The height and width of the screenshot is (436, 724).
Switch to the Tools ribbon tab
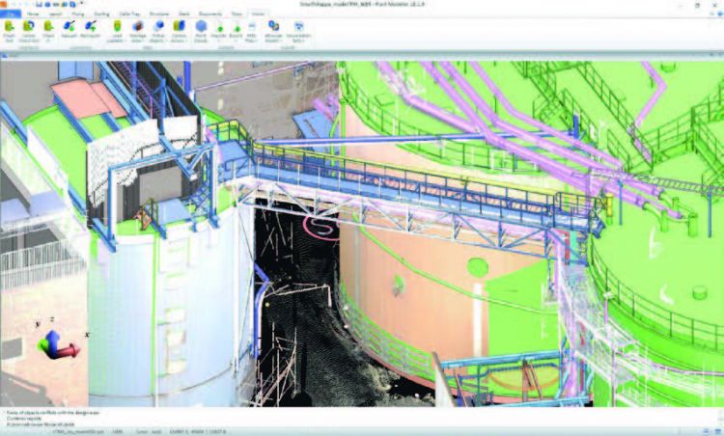(x=237, y=14)
